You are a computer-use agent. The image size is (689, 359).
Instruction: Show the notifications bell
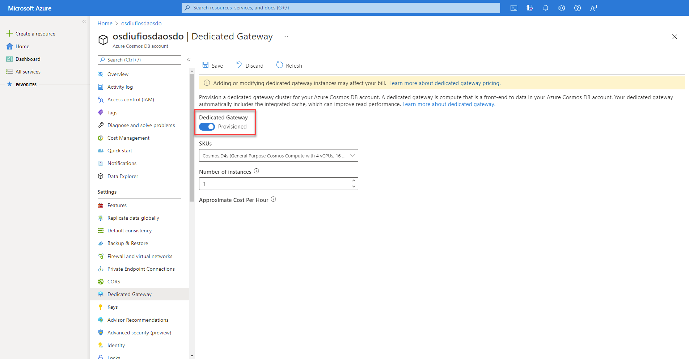coord(546,8)
